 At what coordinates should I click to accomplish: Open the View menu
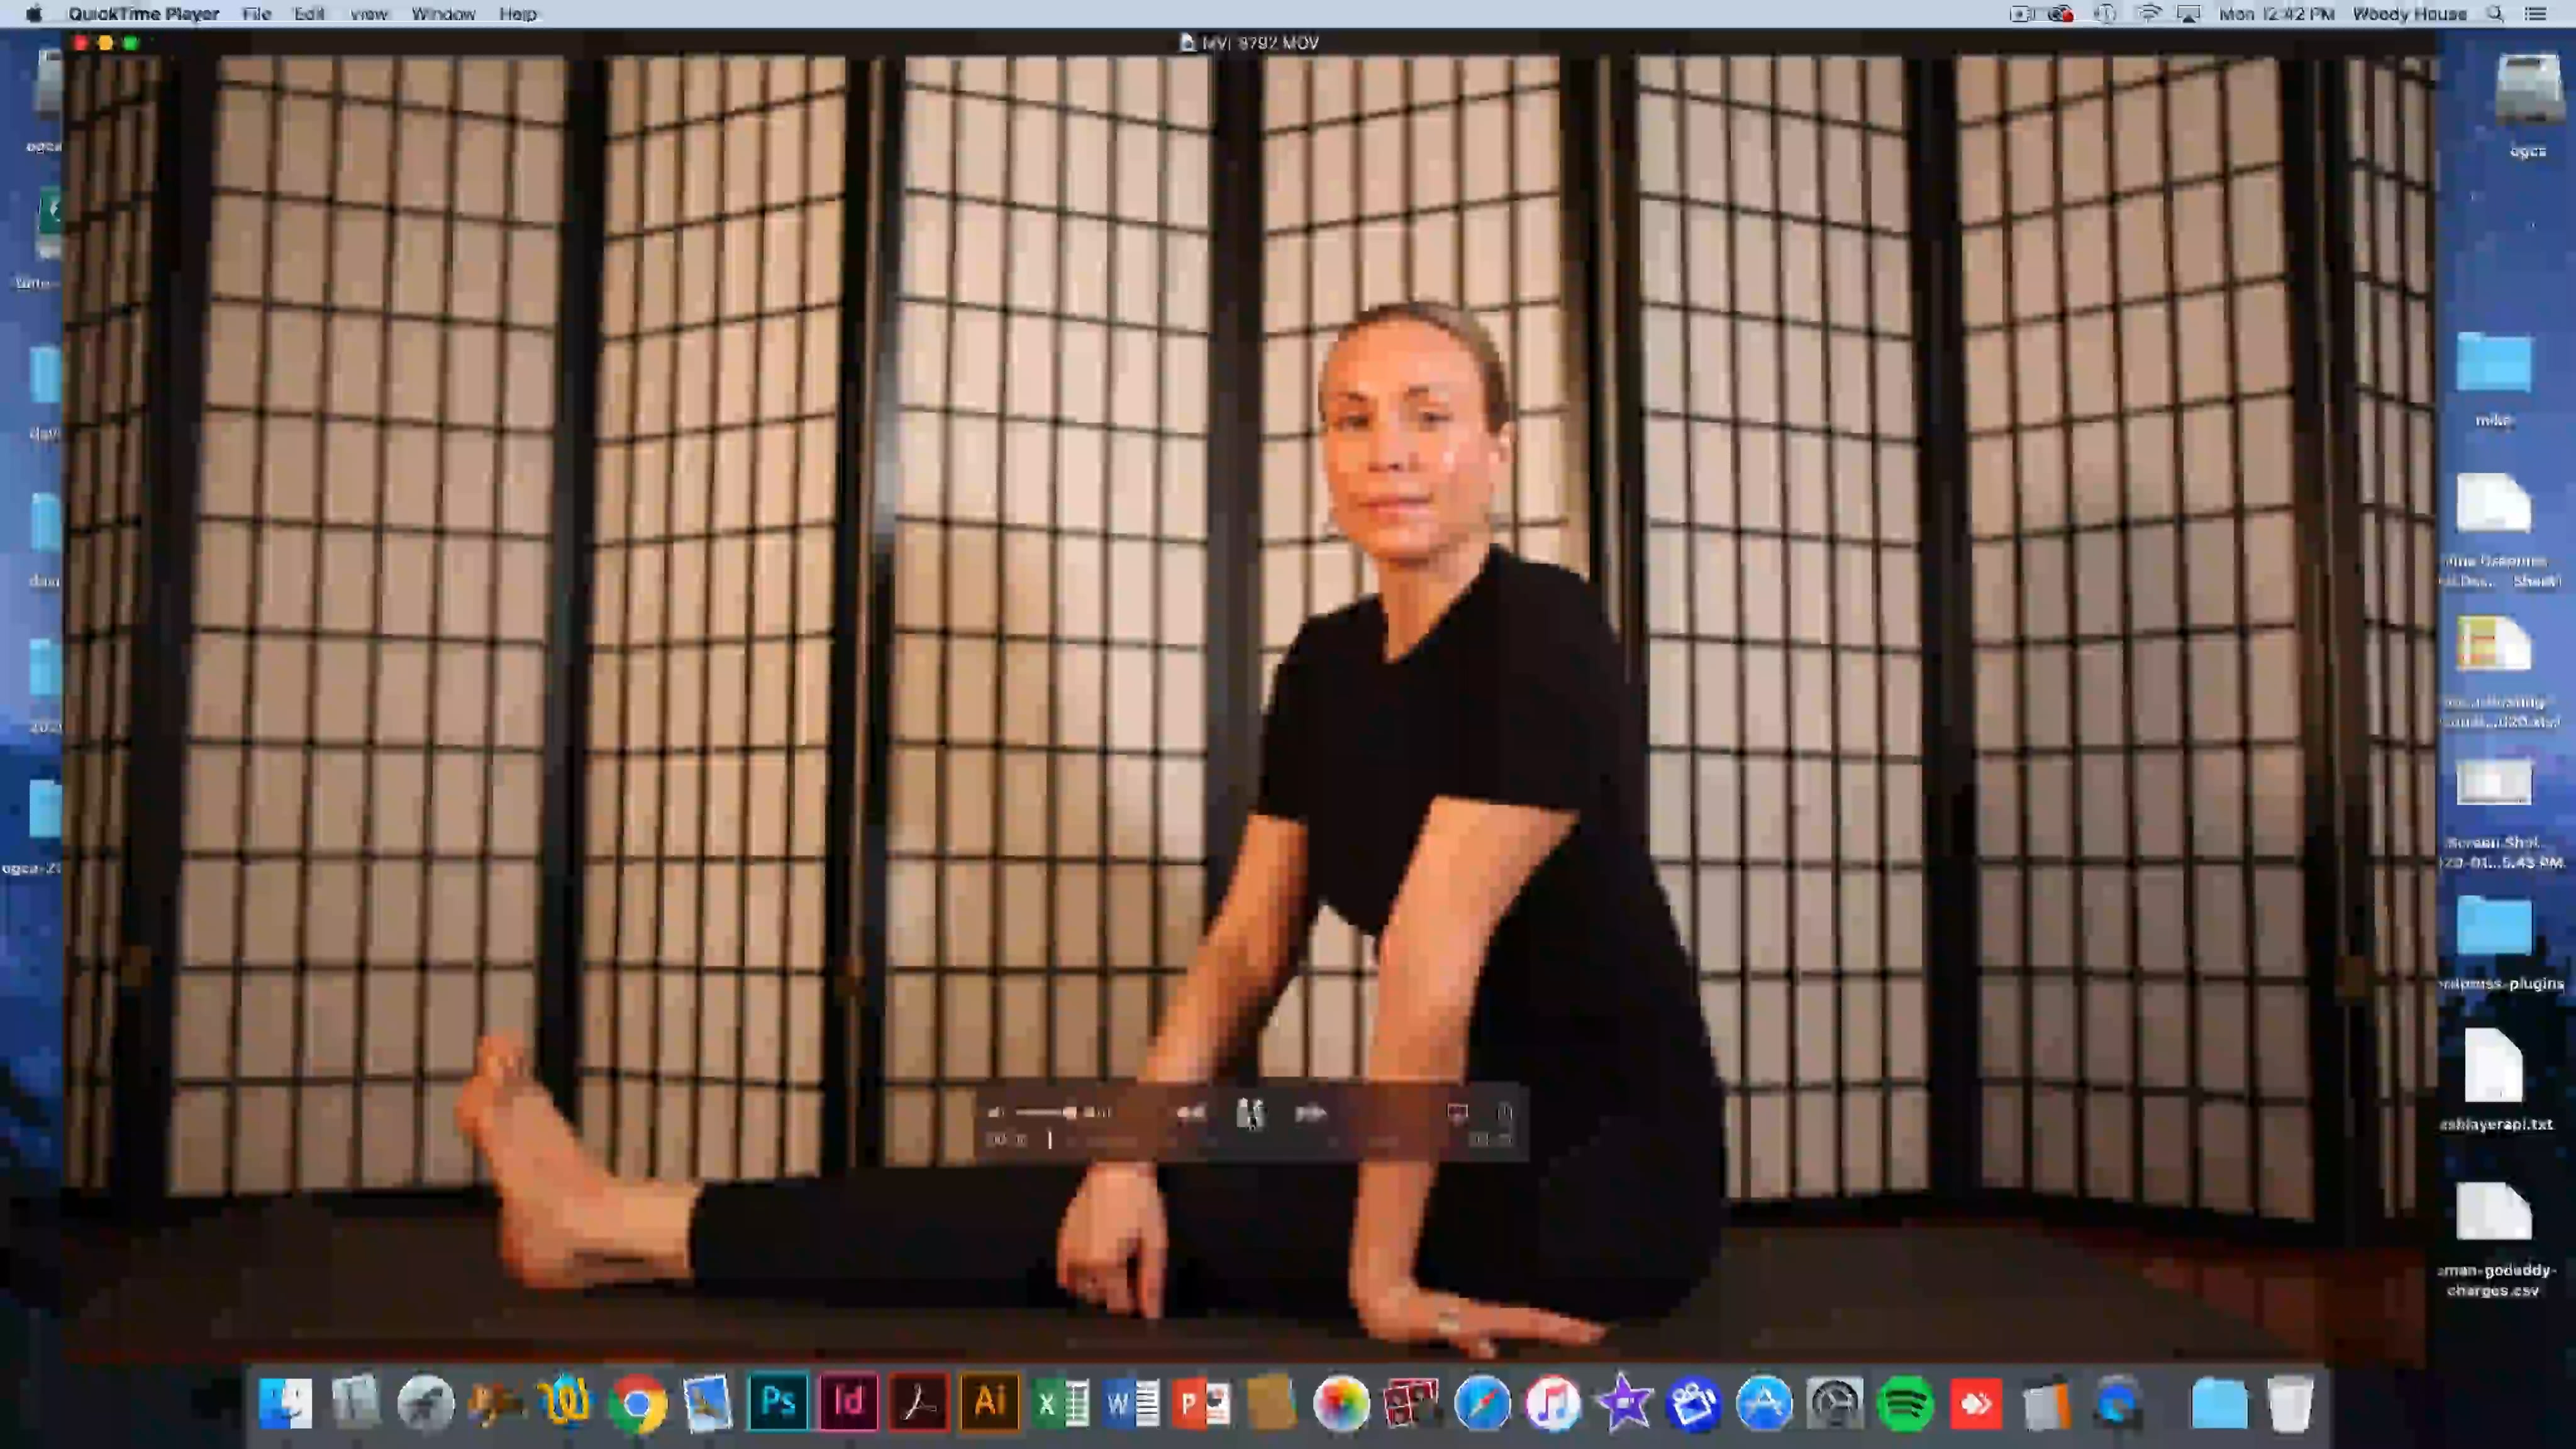368,14
